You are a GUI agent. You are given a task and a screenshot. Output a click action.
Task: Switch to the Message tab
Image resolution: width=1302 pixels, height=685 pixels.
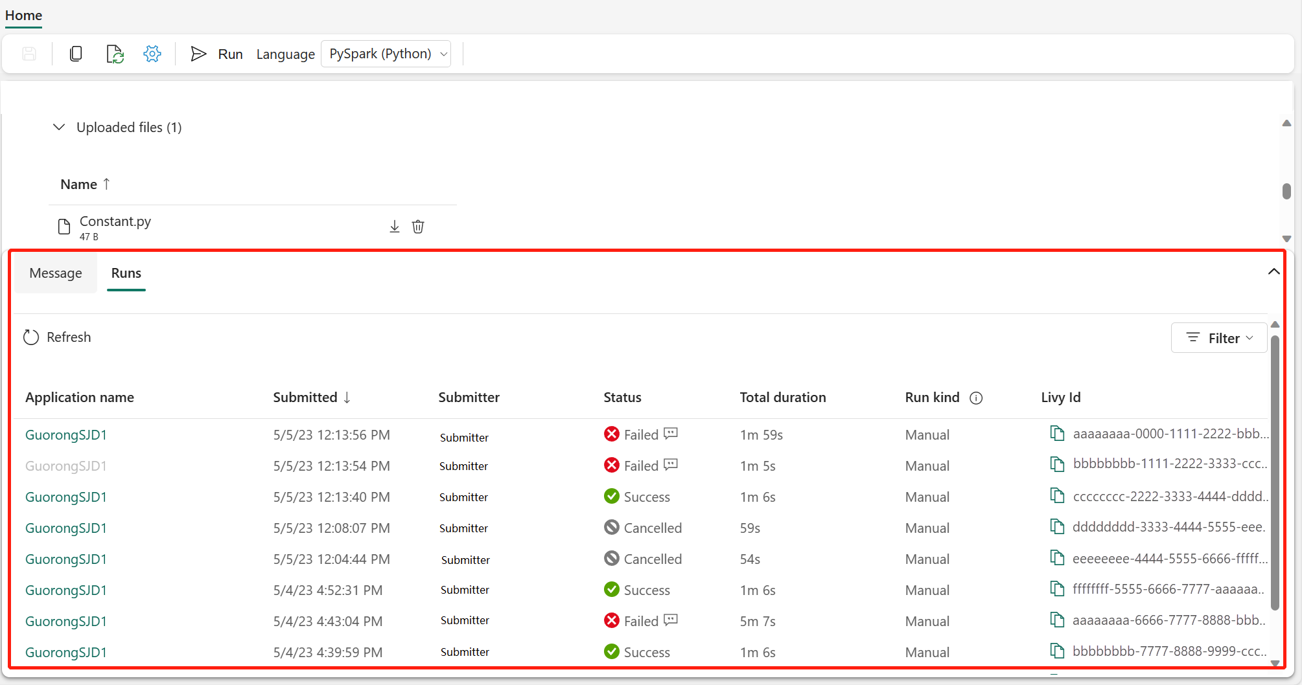(56, 273)
